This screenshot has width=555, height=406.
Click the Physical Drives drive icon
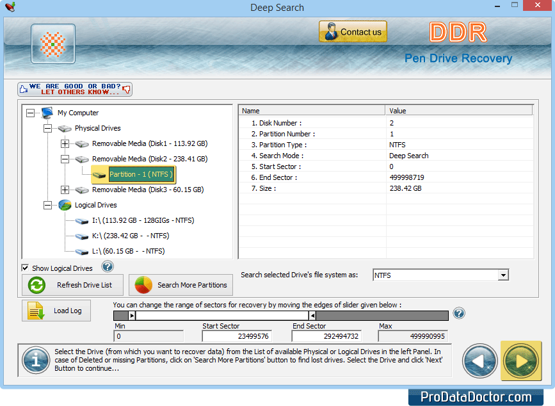point(65,129)
